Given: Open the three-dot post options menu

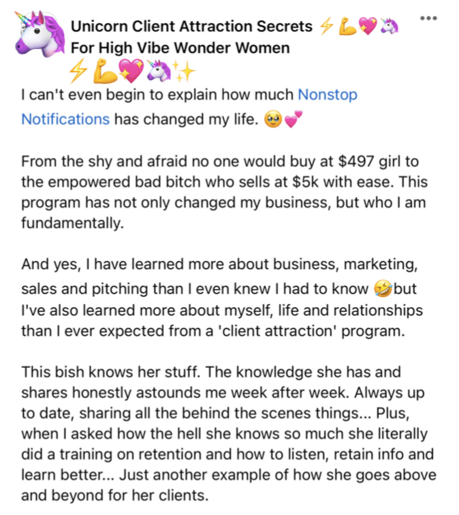Looking at the screenshot, I should [x=428, y=18].
